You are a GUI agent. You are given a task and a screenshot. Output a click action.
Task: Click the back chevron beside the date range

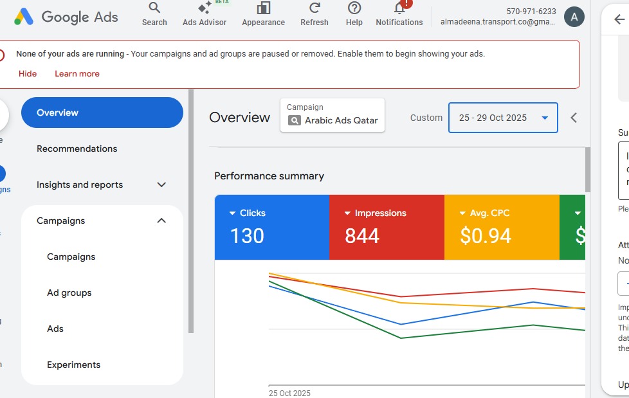(x=573, y=118)
